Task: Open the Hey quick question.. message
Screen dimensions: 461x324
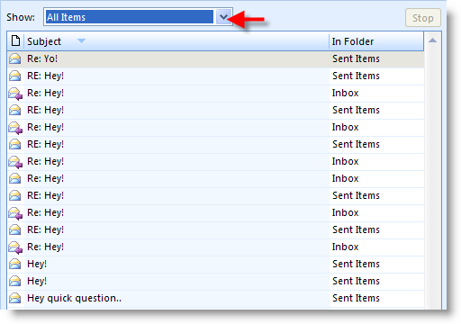Action: (74, 298)
